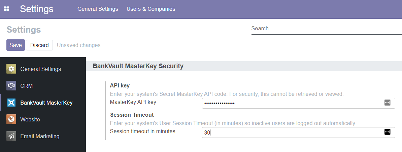
Task: Click the BankVault MasterKey X-shaped icon
Action: tap(11, 103)
